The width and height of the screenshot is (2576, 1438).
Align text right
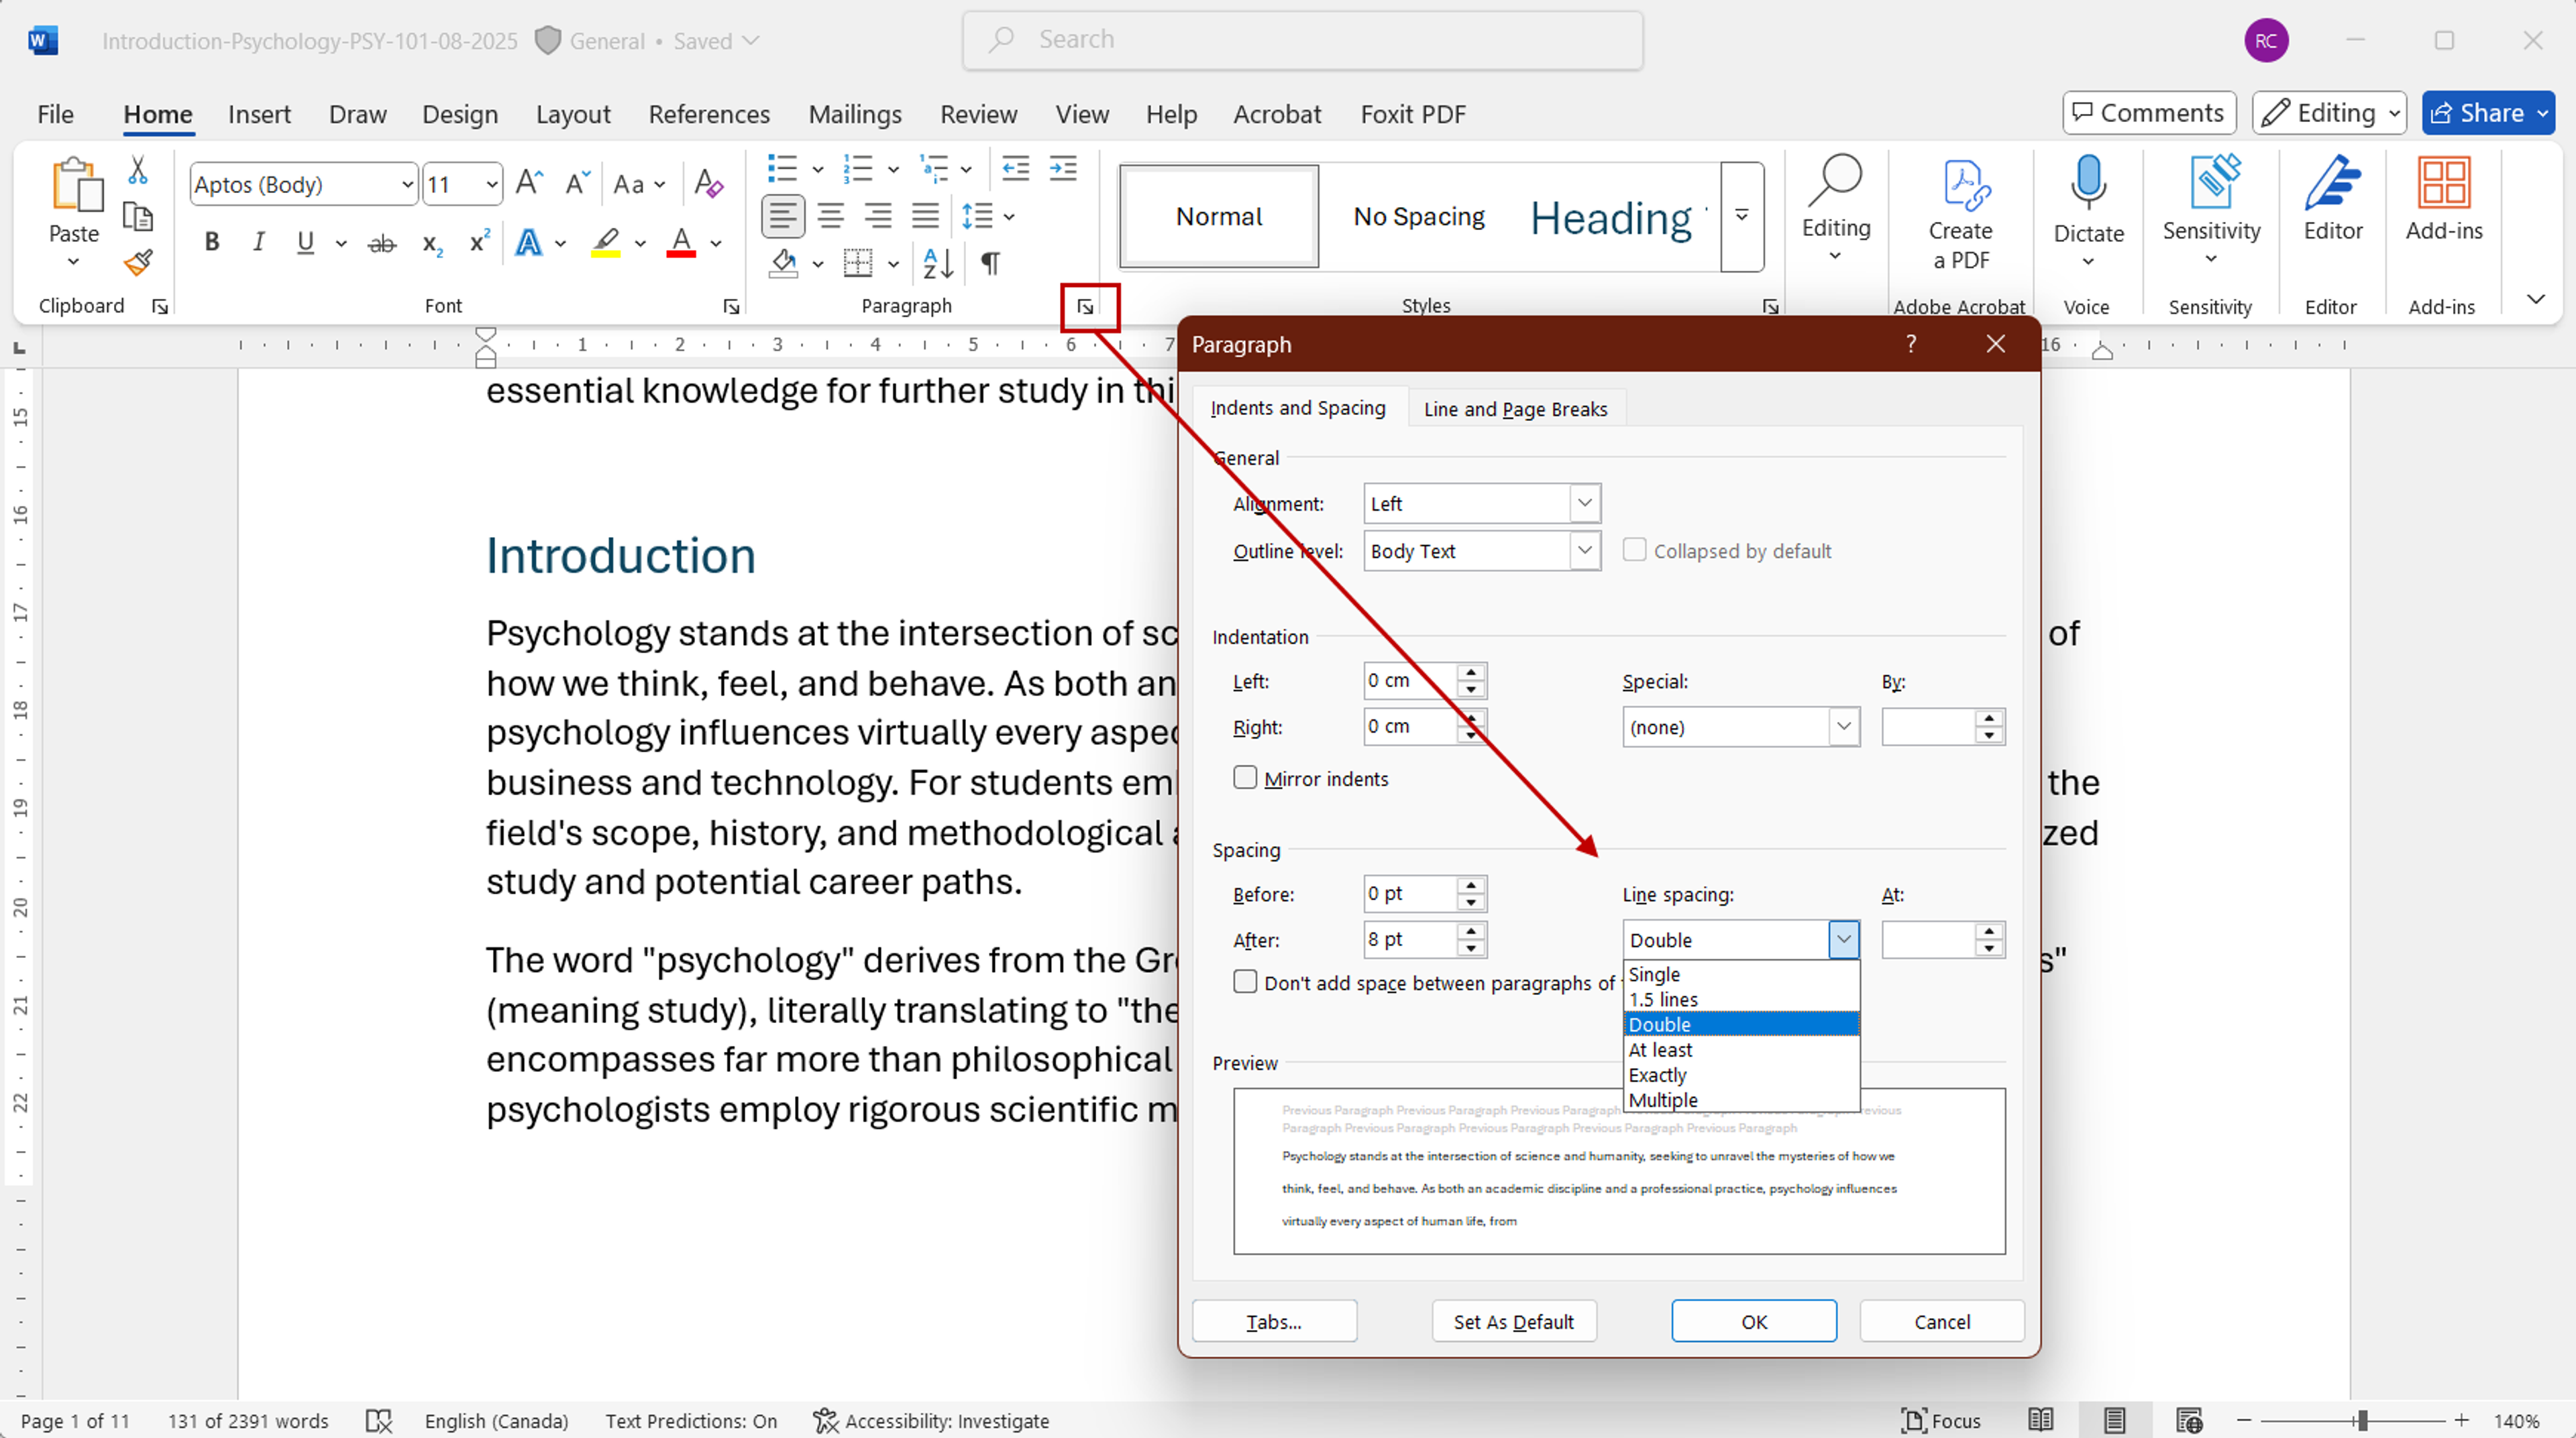tap(878, 216)
